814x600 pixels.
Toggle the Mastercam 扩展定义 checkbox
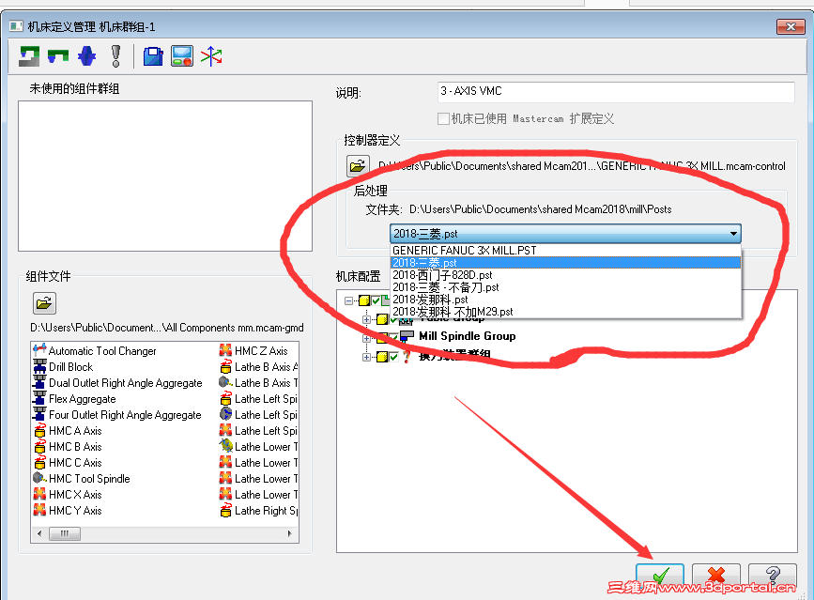coord(443,119)
